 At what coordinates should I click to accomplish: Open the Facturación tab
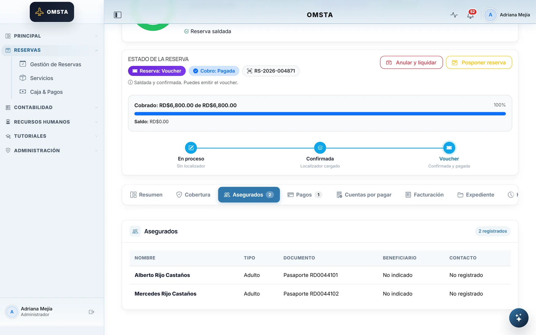[x=424, y=195]
